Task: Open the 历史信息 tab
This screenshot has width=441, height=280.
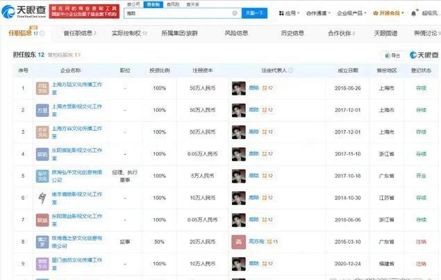Action: [x=292, y=33]
